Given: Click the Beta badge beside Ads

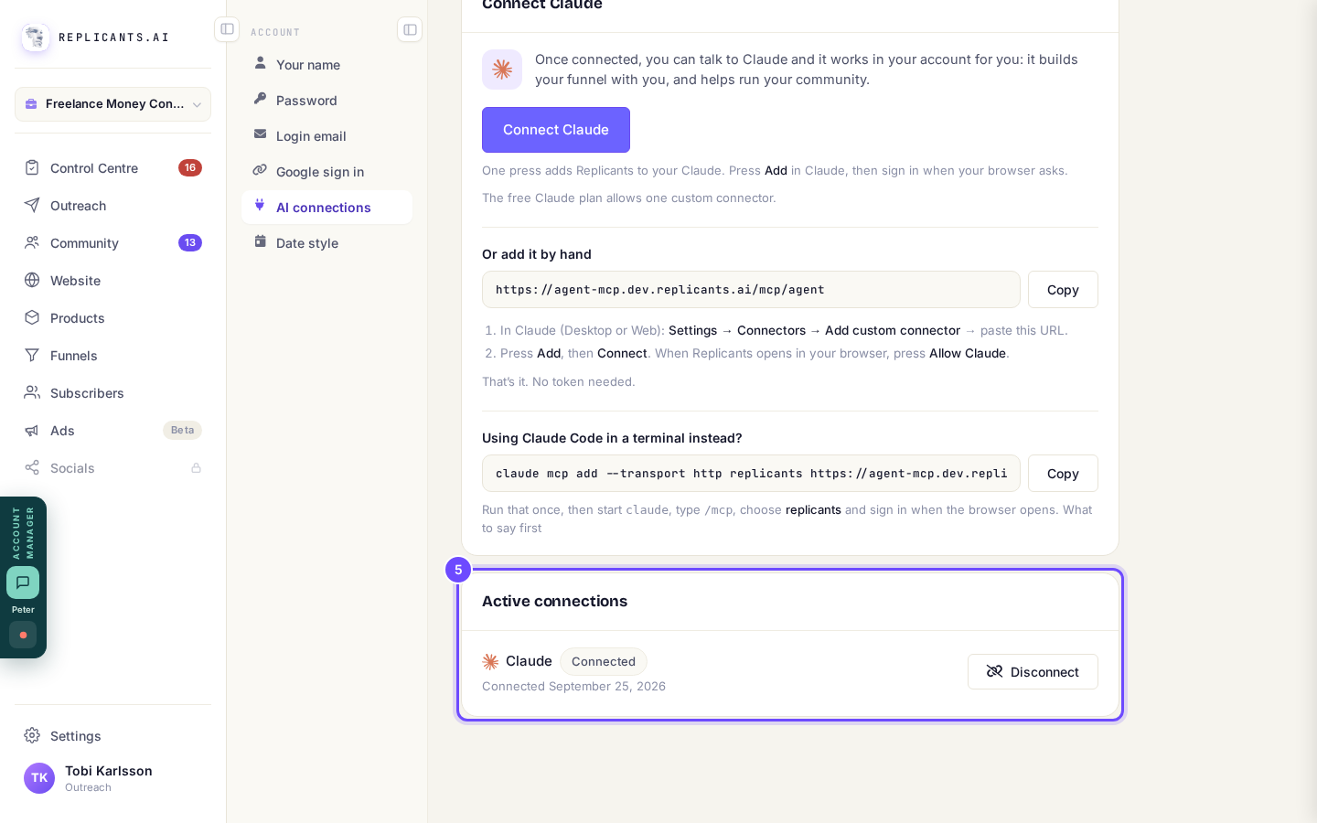Looking at the screenshot, I should 182,431.
